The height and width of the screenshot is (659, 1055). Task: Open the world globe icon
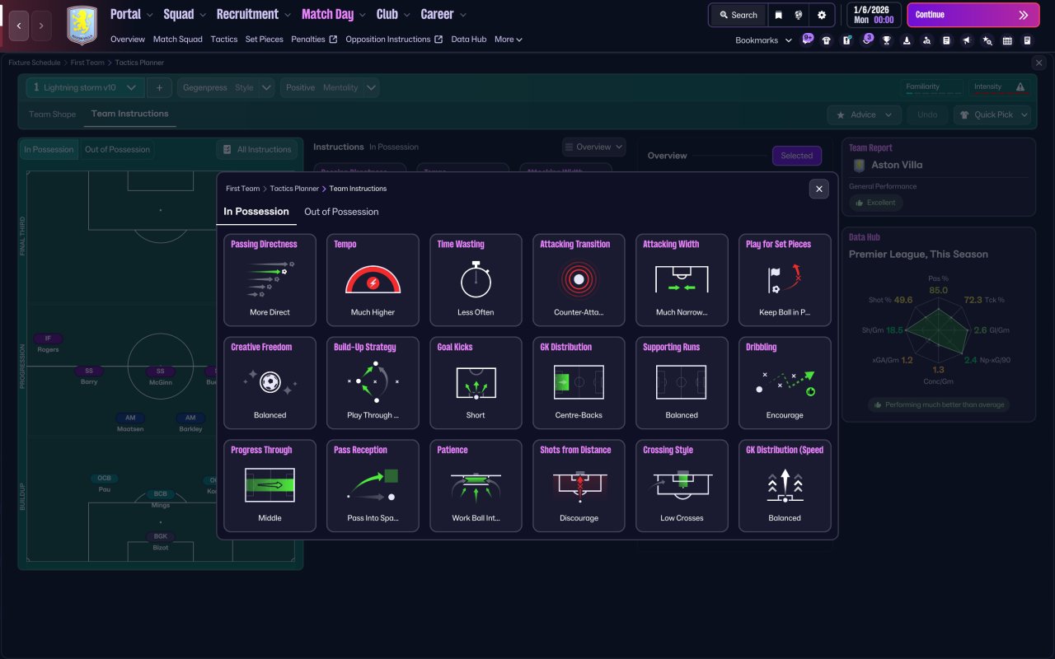799,15
